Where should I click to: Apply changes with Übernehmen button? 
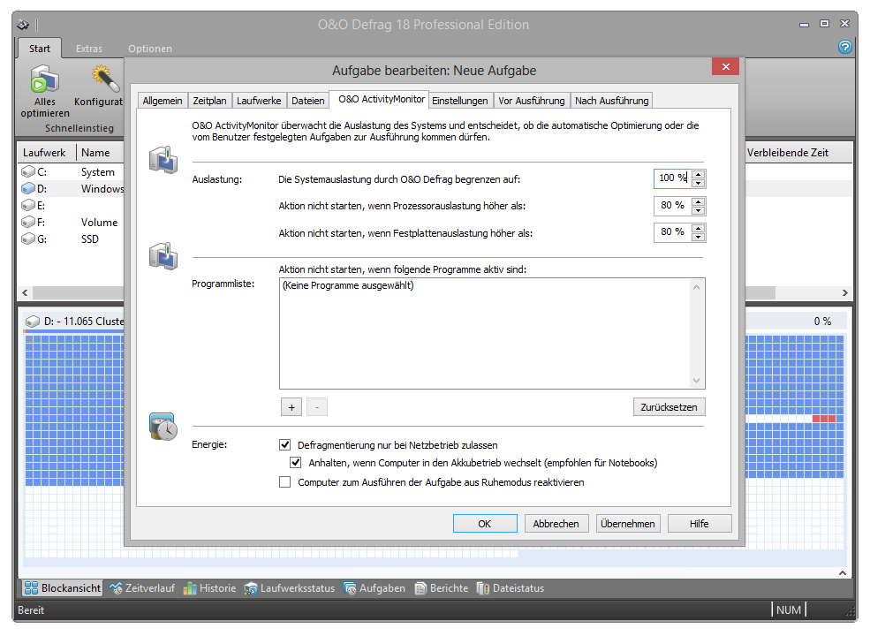[627, 523]
